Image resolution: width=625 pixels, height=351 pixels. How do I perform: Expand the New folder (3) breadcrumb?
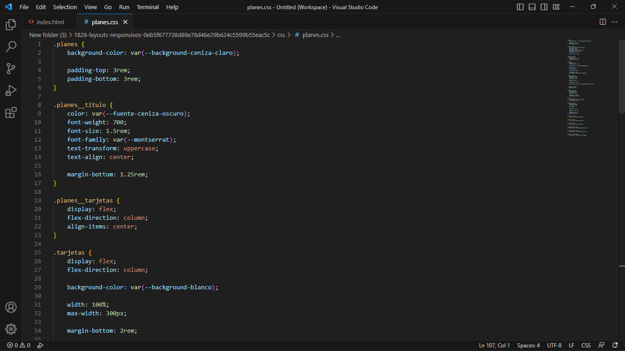tap(48, 35)
